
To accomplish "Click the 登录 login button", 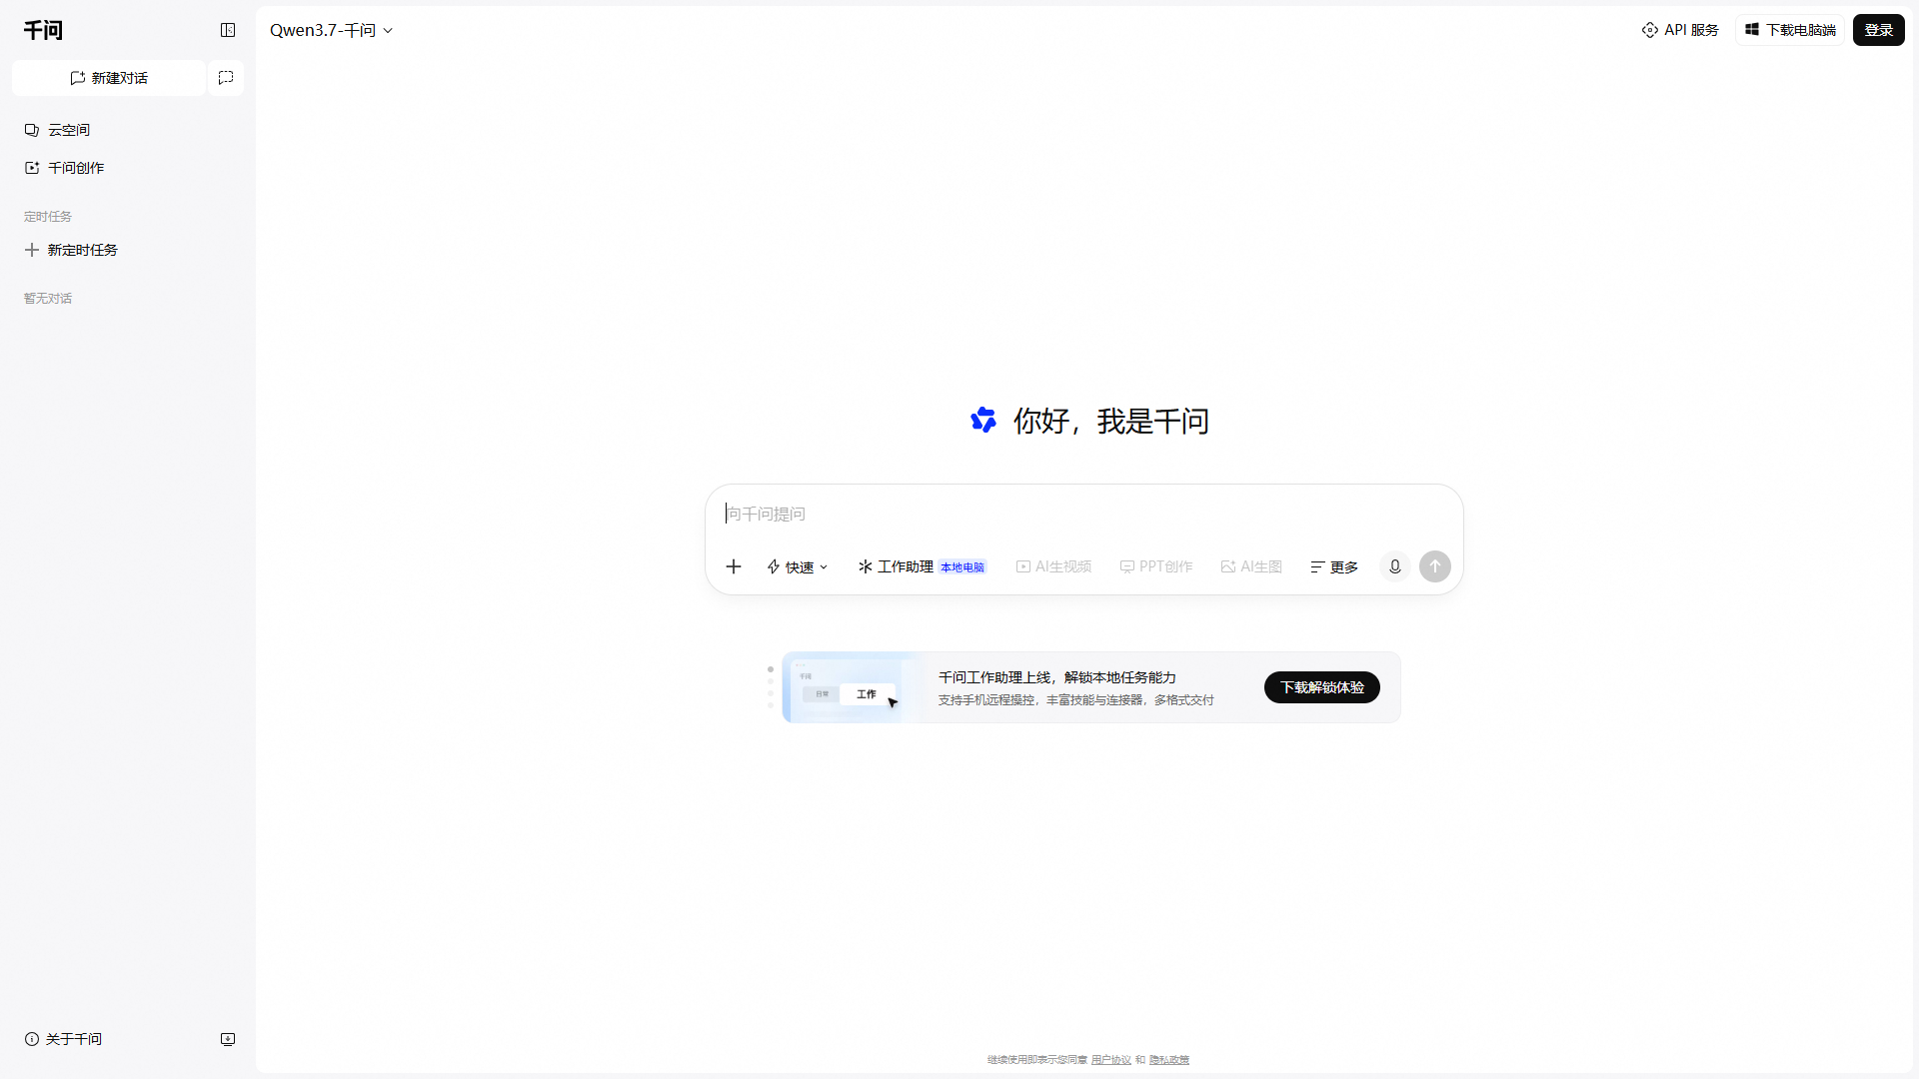I will [1878, 30].
